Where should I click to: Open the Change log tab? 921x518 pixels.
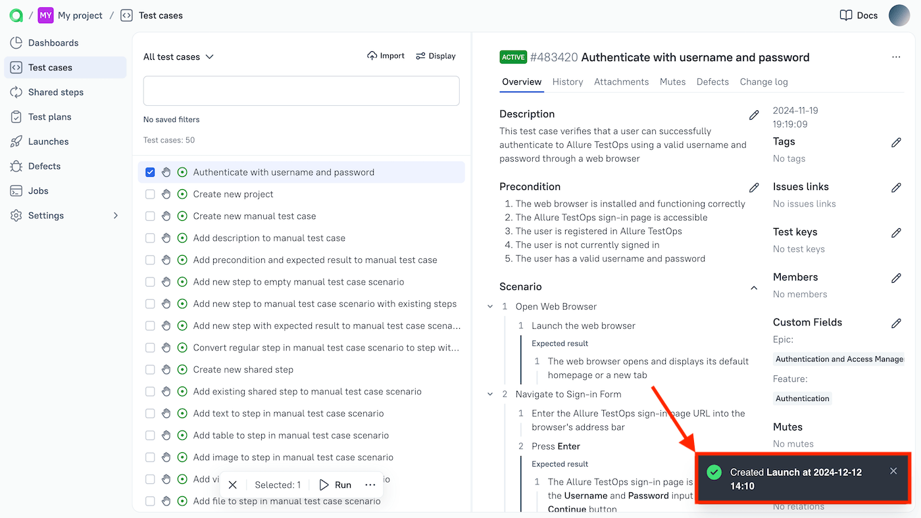(763, 82)
